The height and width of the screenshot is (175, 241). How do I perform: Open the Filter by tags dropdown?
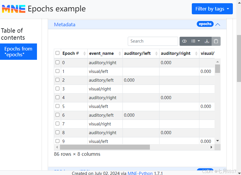[212, 9]
